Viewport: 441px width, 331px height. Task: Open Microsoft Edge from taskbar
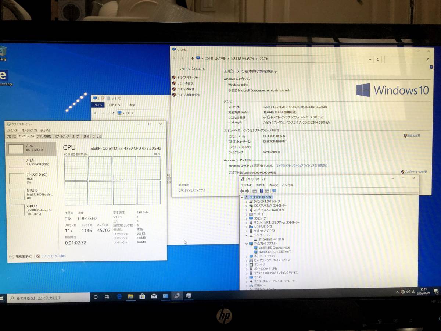pos(119,296)
